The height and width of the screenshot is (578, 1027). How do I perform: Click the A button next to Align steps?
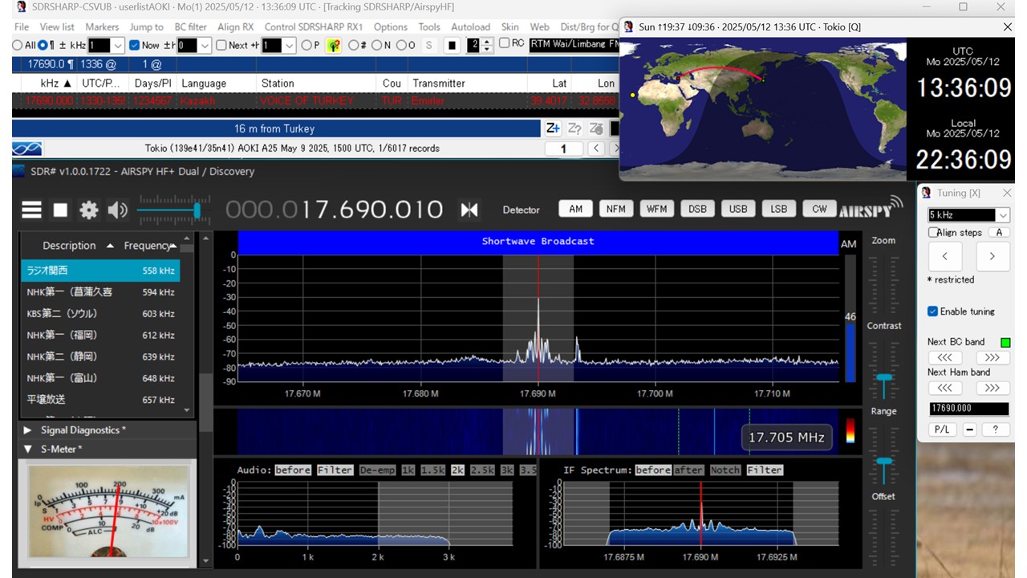click(999, 232)
